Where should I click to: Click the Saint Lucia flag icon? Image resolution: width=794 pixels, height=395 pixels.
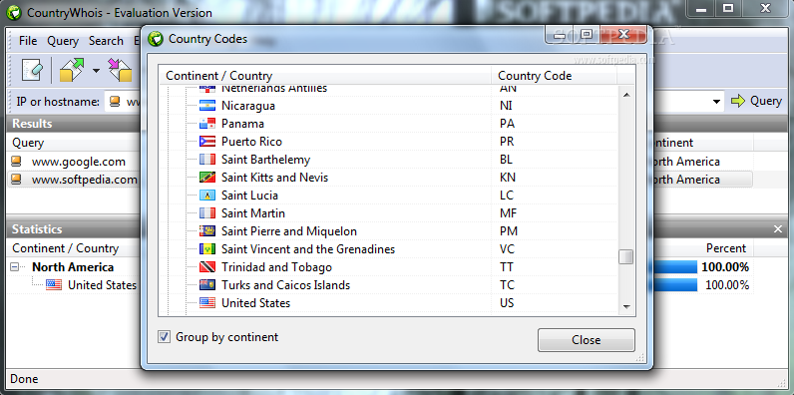(x=207, y=196)
